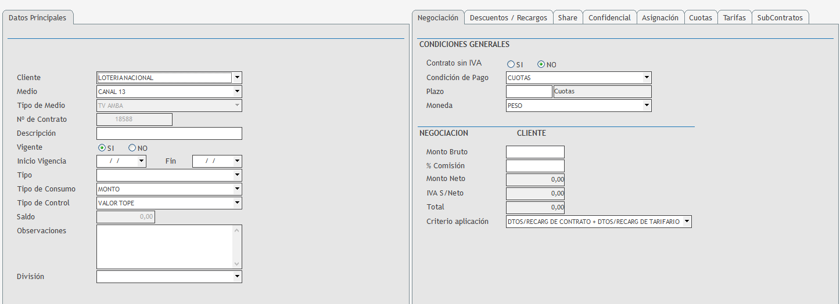
Task: Click the Descripción text field
Action: (169, 133)
